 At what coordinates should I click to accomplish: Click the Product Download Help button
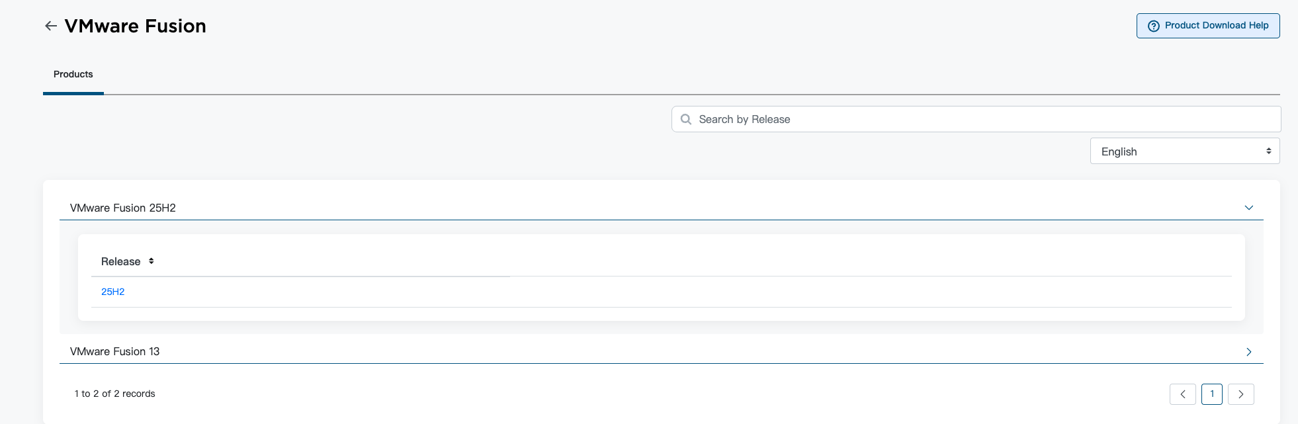pyautogui.click(x=1207, y=26)
